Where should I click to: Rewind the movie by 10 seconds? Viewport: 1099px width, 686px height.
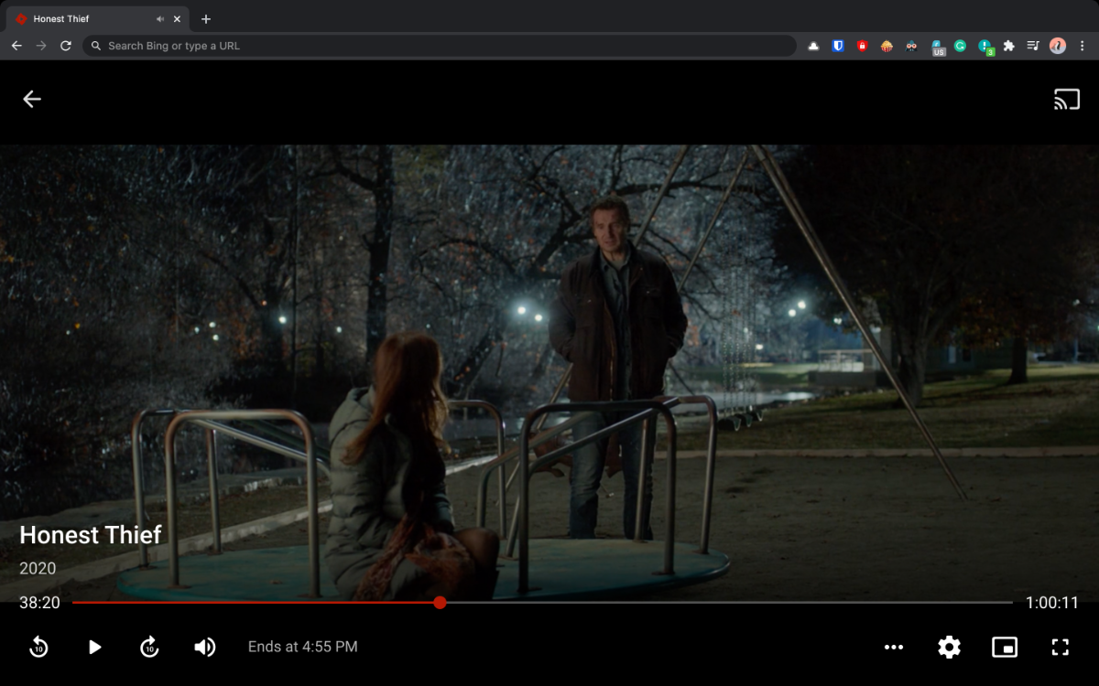38,648
